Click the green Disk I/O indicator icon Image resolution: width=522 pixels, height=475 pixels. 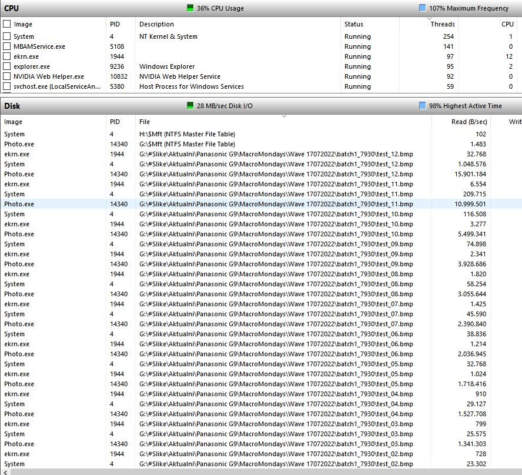(x=190, y=106)
